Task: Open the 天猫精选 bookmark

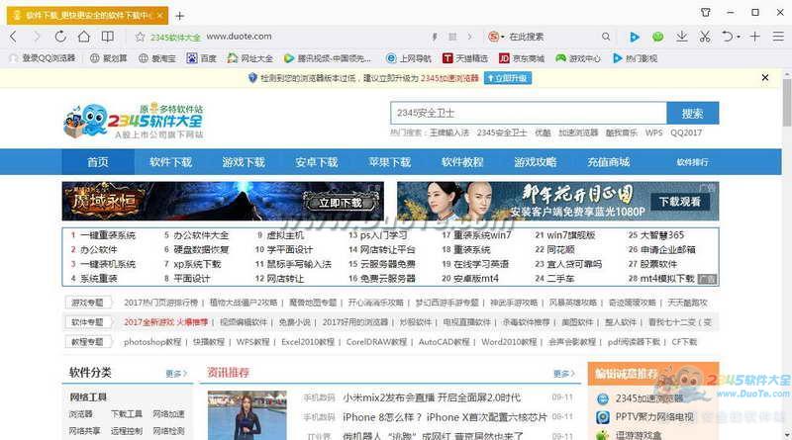Action: 465,58
